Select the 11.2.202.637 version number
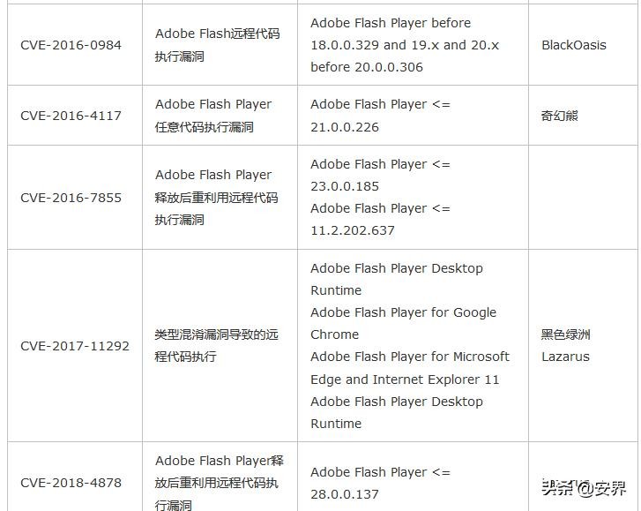Image resolution: width=641 pixels, height=511 pixels. point(353,230)
